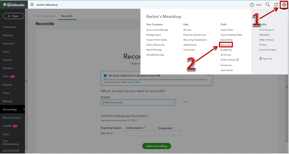Open Manage Users
This screenshot has height=154, width=289.
point(154,35)
